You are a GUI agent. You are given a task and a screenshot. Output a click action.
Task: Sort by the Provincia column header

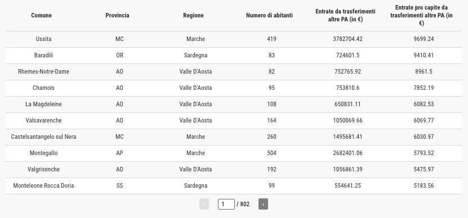(117, 15)
